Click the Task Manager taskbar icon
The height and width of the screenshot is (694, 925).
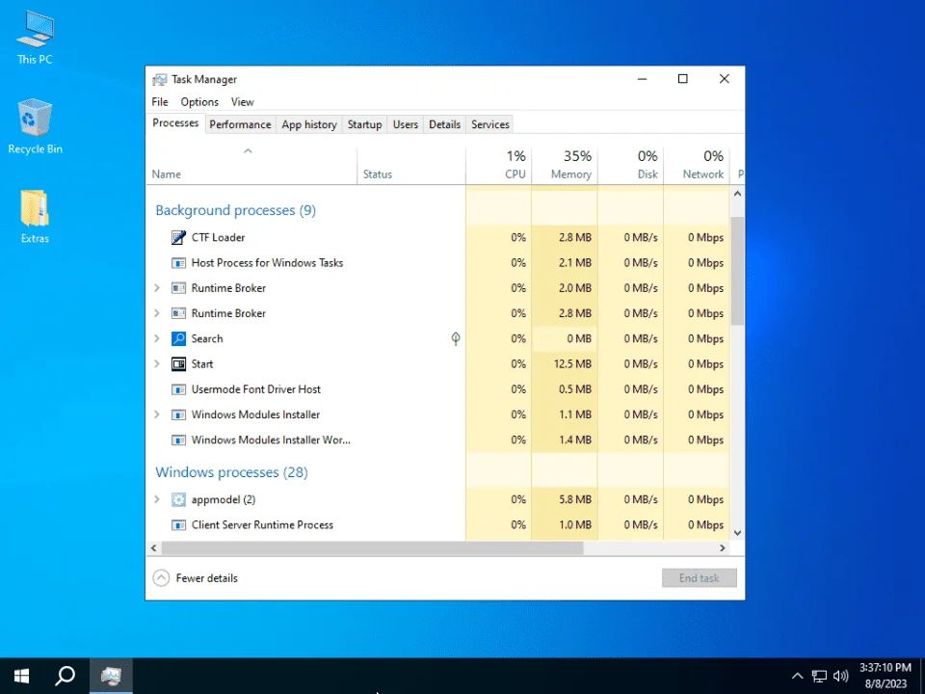pyautogui.click(x=111, y=676)
